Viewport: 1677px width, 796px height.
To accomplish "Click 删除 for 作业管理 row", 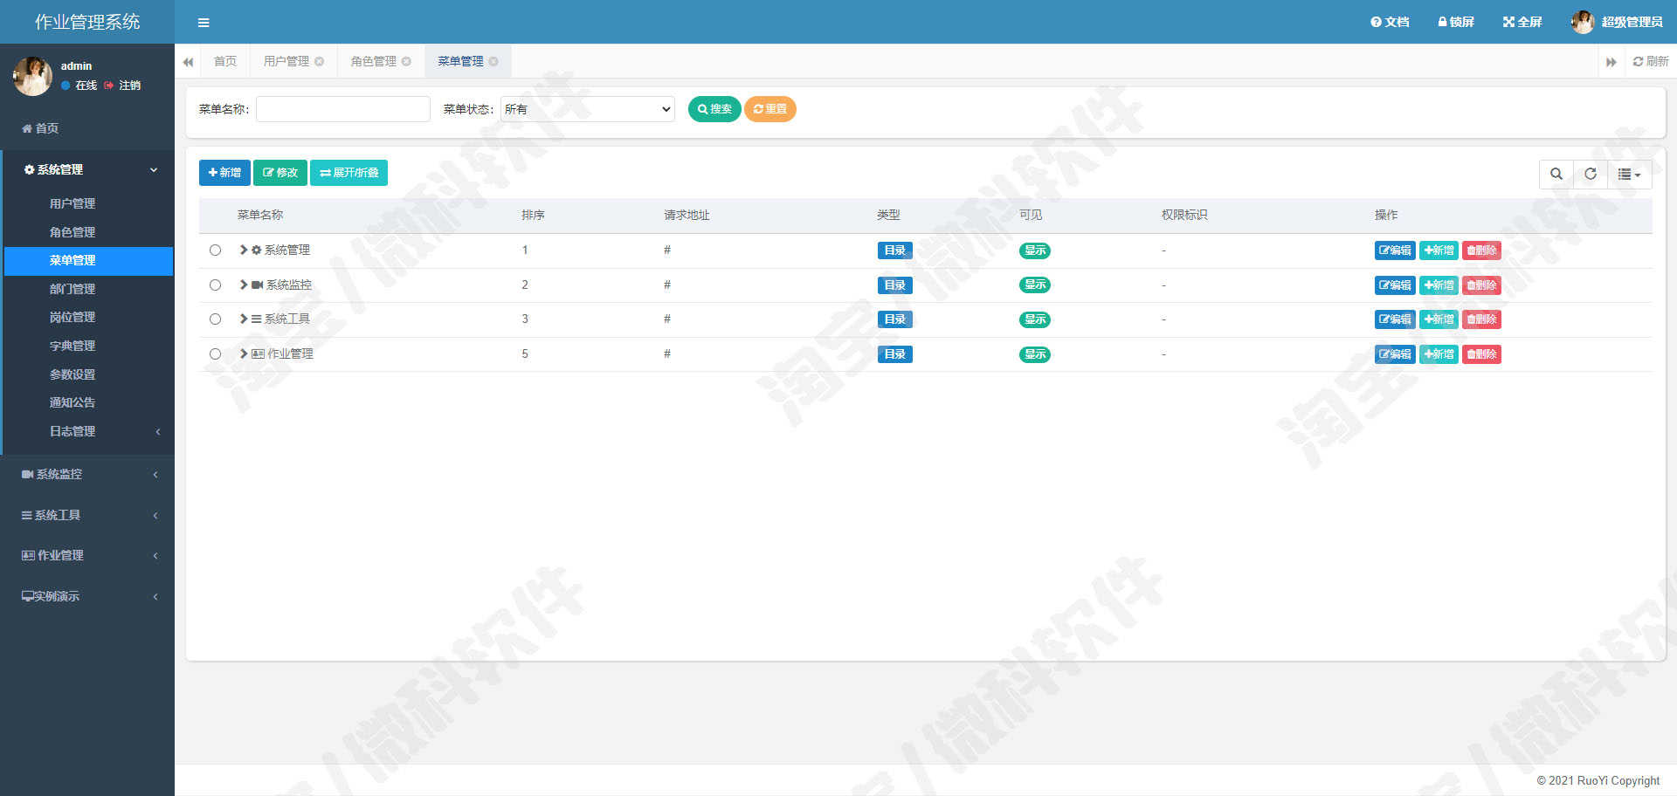I will tap(1481, 354).
